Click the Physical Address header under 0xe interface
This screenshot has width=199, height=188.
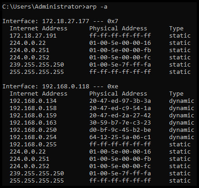pos(118,94)
